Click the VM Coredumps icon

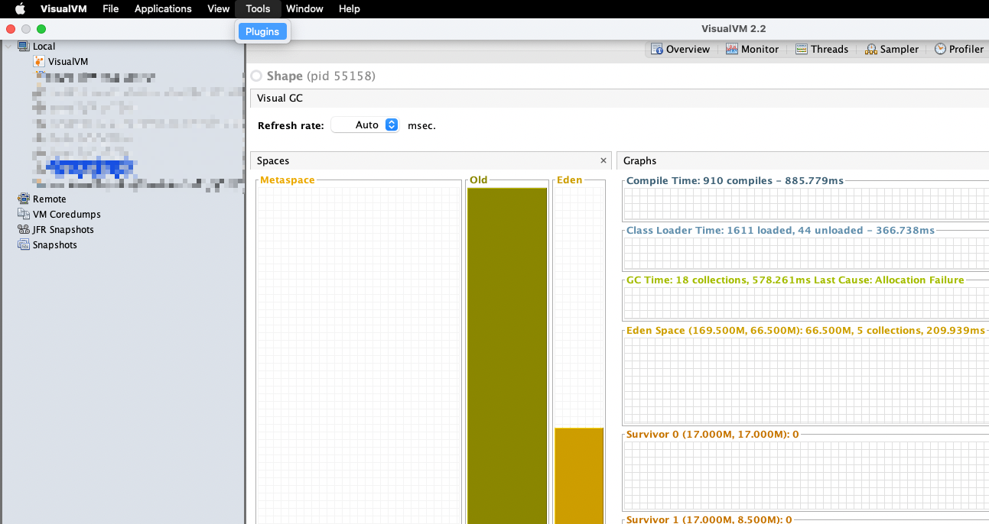click(x=24, y=214)
